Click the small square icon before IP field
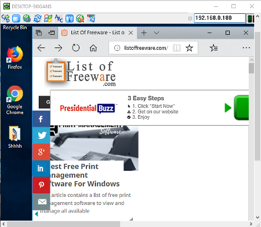 point(190,19)
